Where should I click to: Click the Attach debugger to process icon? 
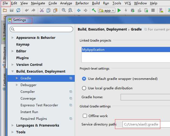coord(146,11)
